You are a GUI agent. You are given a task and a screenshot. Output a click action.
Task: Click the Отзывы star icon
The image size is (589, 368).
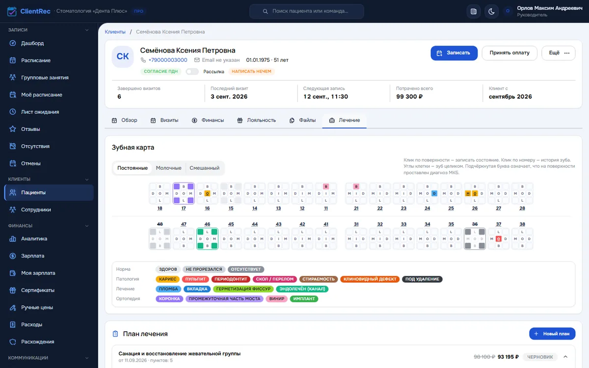point(13,129)
